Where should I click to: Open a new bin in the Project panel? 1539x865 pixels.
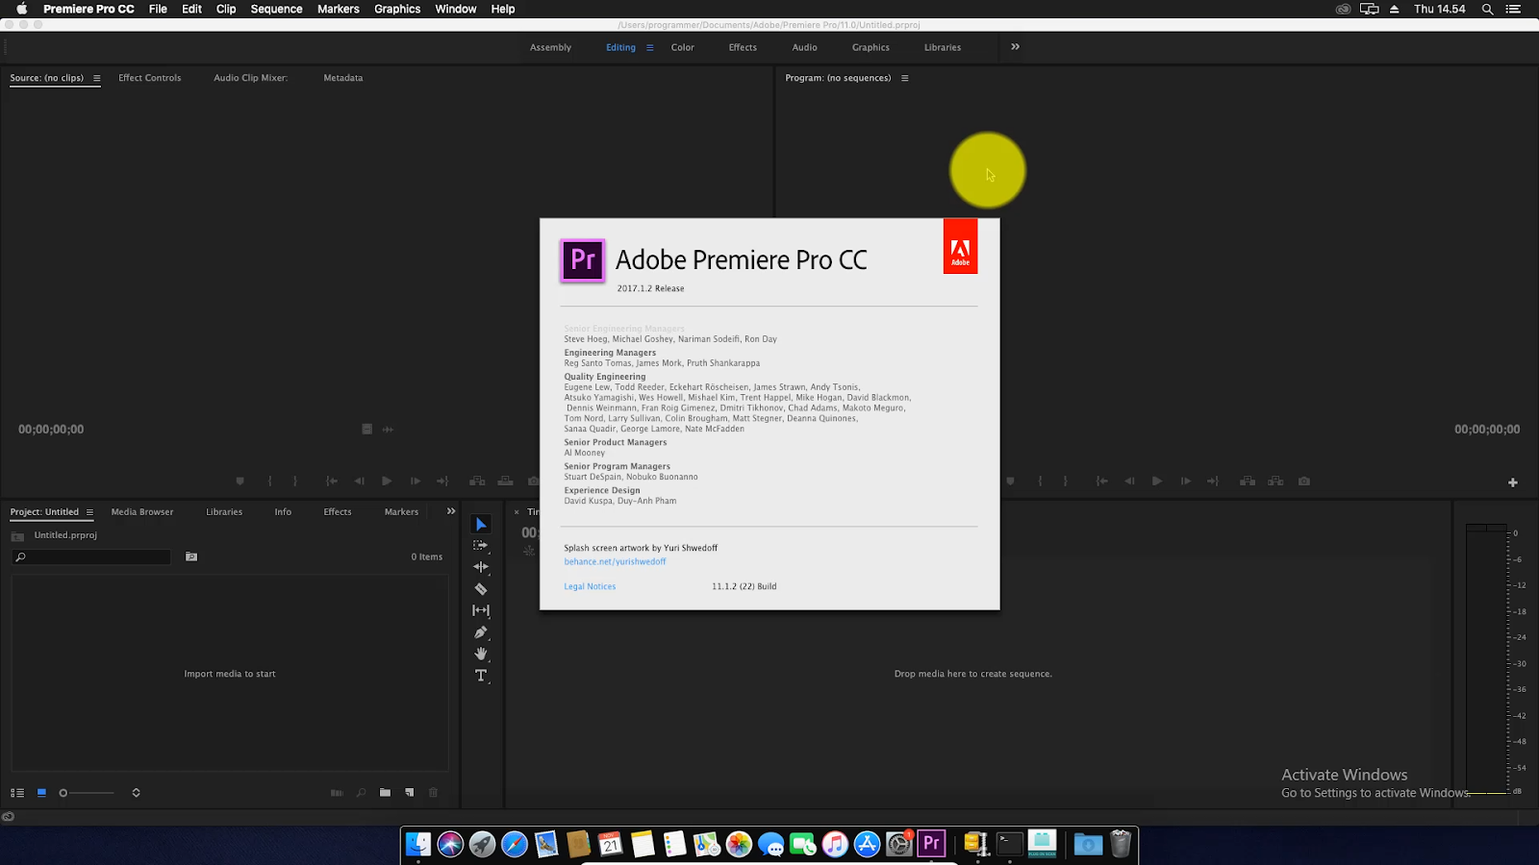pos(385,793)
